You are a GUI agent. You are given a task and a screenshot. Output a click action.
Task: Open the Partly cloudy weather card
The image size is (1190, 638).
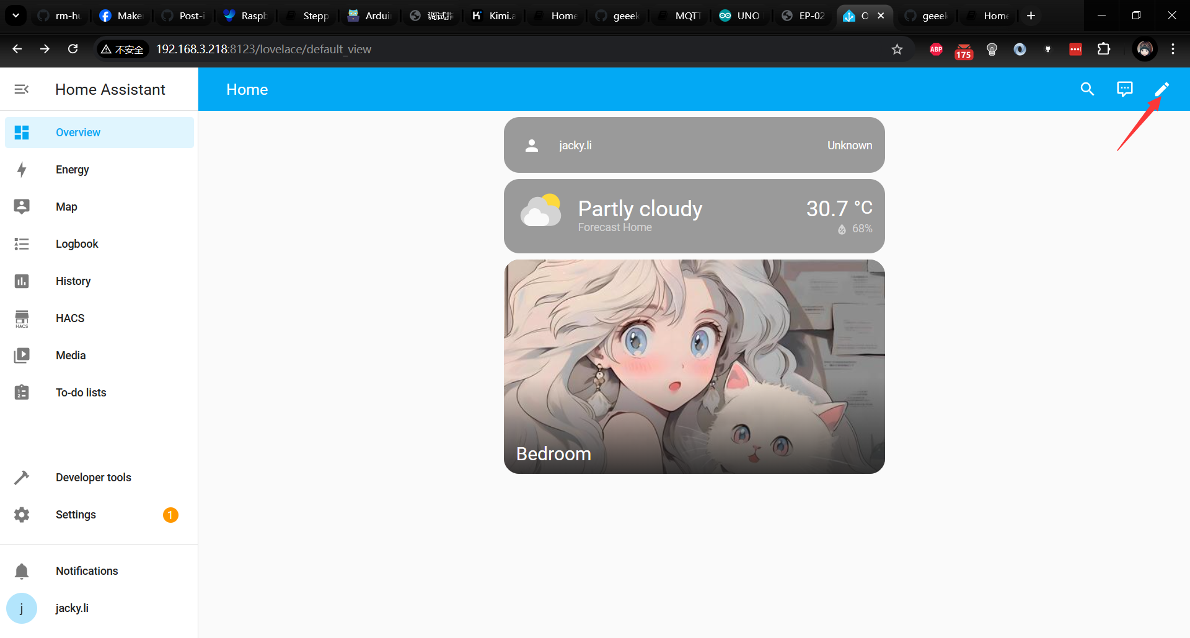pyautogui.click(x=694, y=216)
